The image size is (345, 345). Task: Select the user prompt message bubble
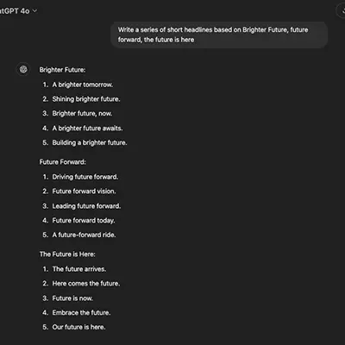point(219,34)
